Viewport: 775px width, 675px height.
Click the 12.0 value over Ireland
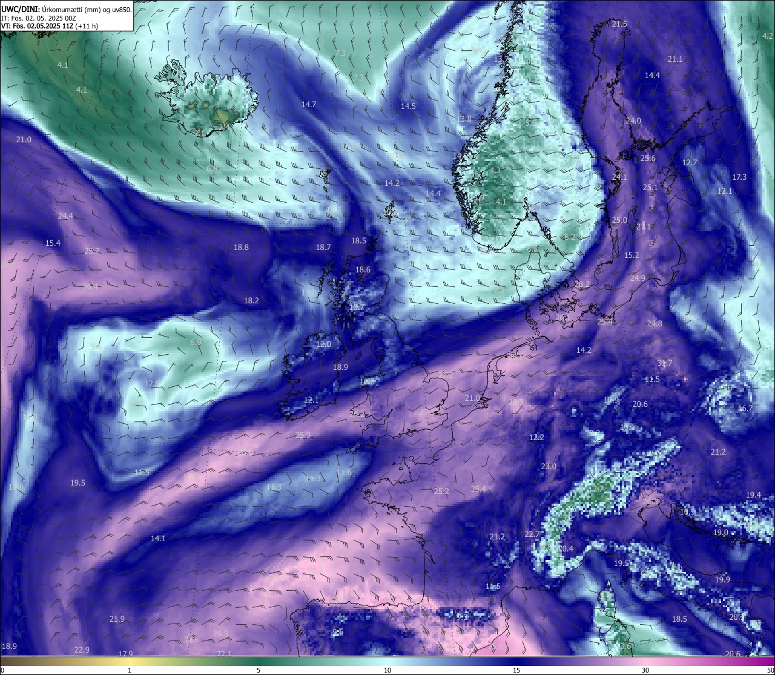click(x=323, y=344)
